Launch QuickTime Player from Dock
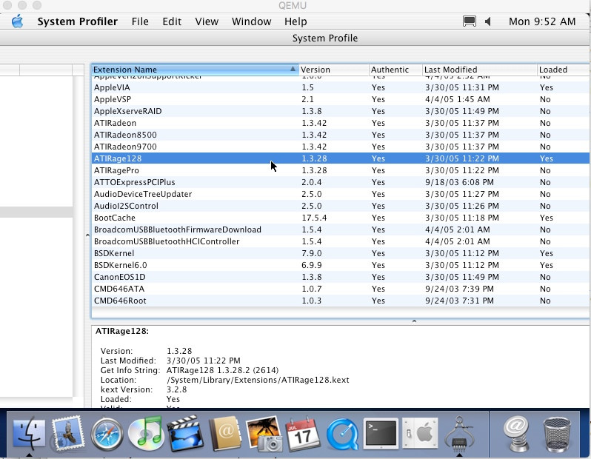Viewport: 591px width, 459px height. pos(342,434)
